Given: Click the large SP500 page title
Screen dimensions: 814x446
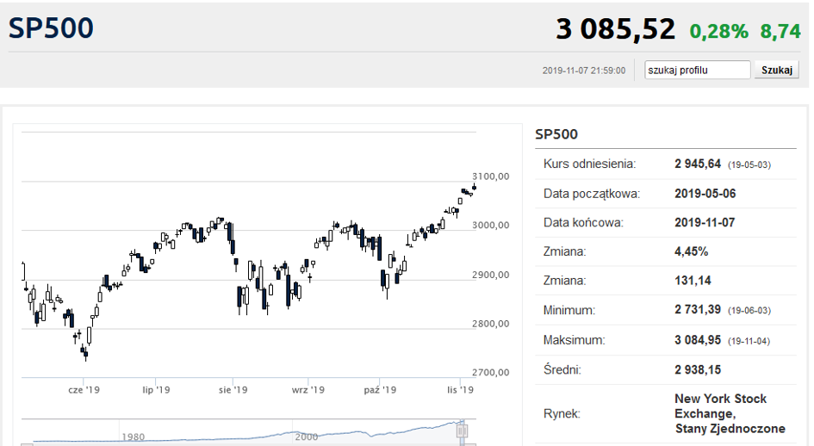Looking at the screenshot, I should (51, 28).
